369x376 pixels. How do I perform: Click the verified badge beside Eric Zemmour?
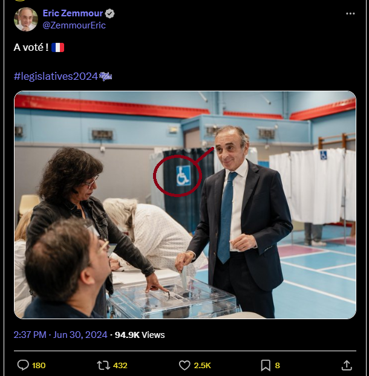(x=110, y=13)
